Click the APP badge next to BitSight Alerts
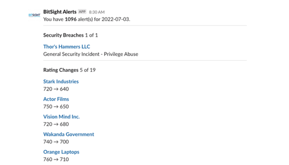The width and height of the screenshot is (289, 165). click(x=82, y=12)
